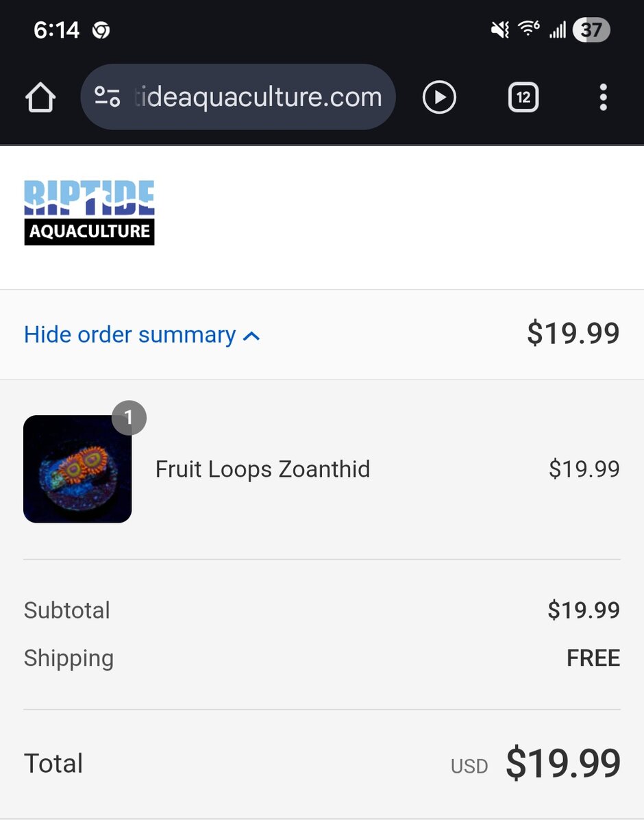The width and height of the screenshot is (644, 822).
Task: Tap the cellular signal strength icon
Action: click(x=558, y=29)
